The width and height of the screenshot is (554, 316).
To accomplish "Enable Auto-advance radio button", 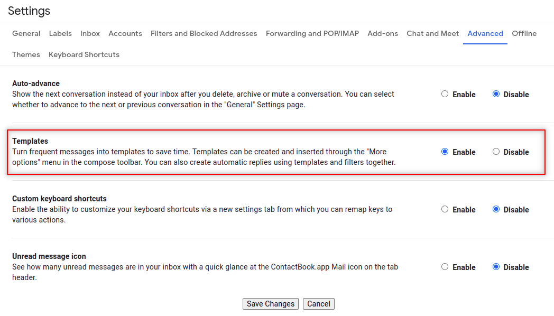I will coord(445,94).
